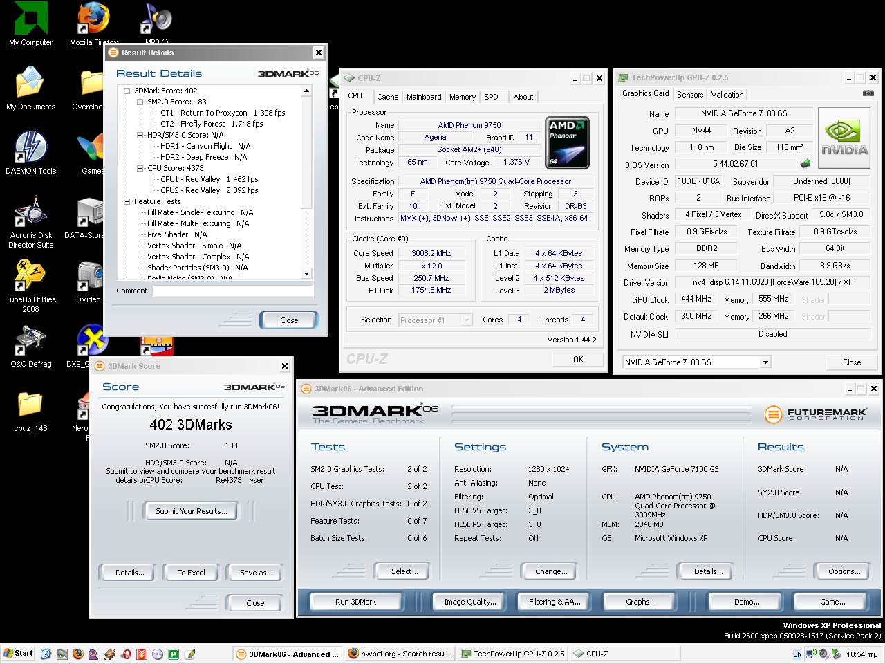Click To Excel in 3DMark Score window
The width and height of the screenshot is (885, 664).
[192, 573]
